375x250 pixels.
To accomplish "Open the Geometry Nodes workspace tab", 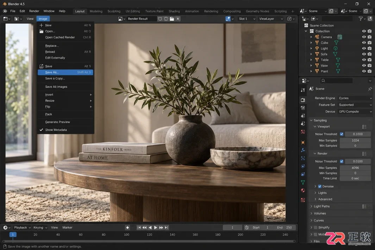I will (257, 11).
